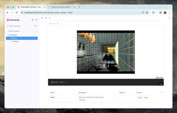Bookmark this page with the star icon
This screenshot has height=113, width=177.
(147, 12)
